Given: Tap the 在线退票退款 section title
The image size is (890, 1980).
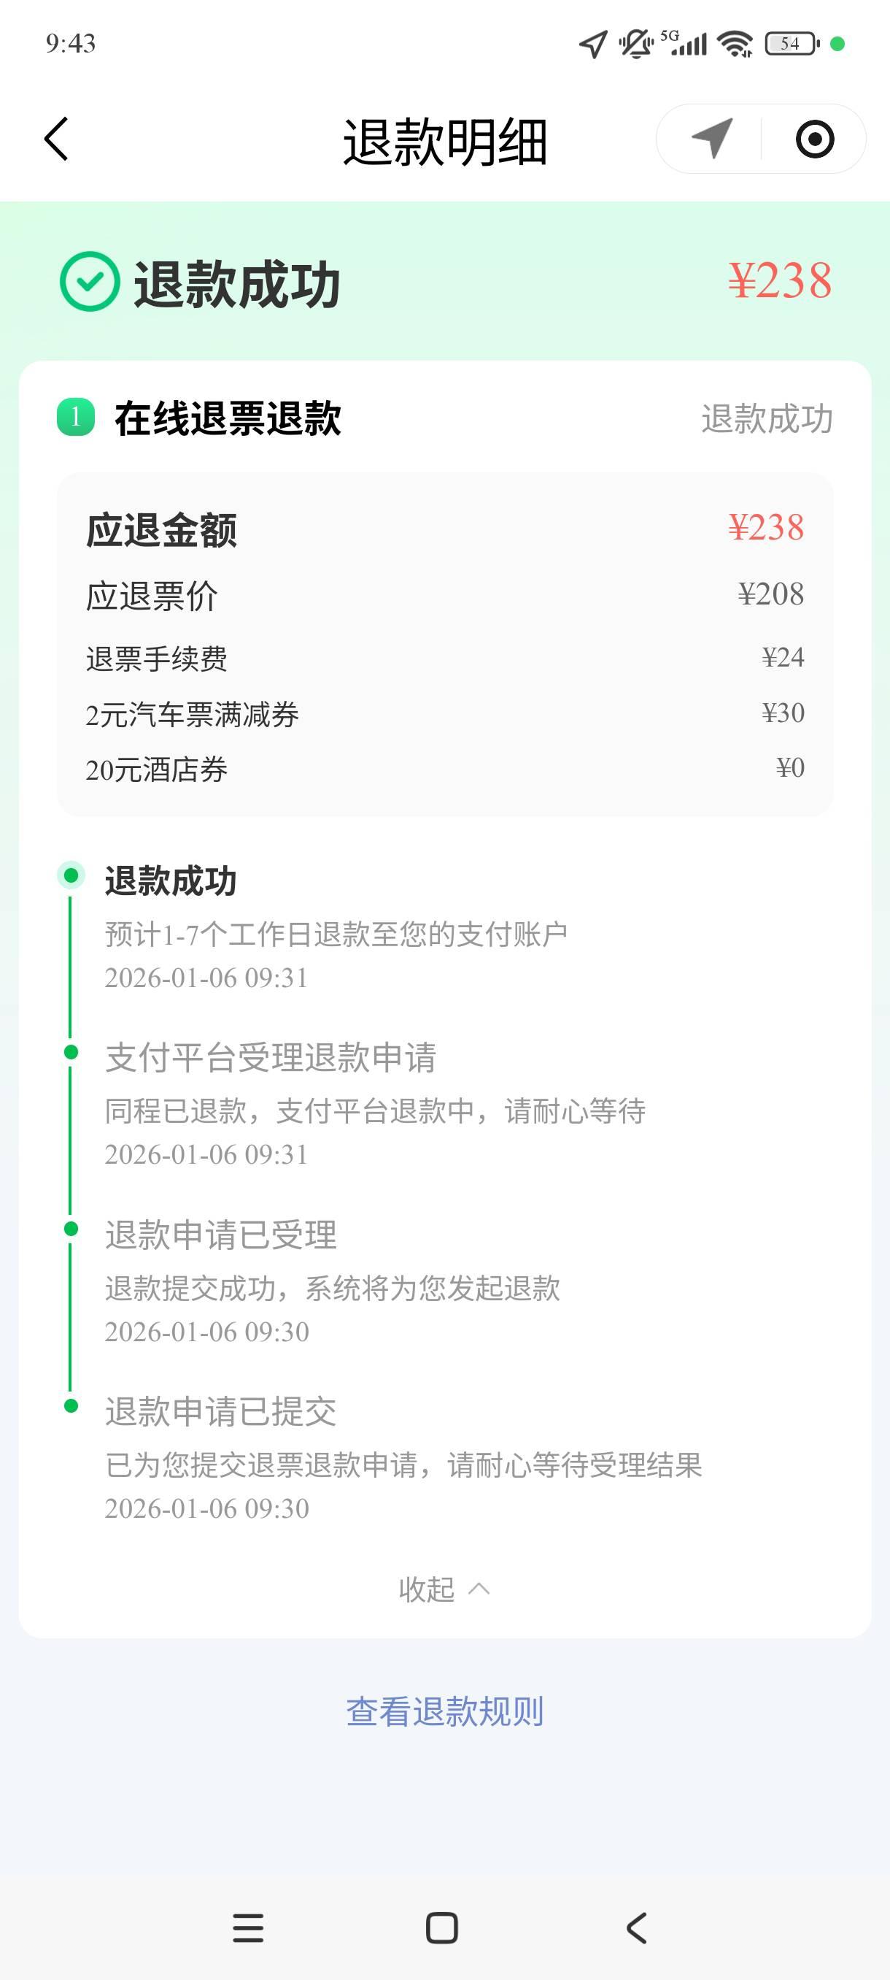Looking at the screenshot, I should 228,419.
